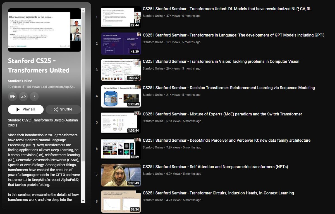
Task: Click Stanford Online under the 26K views video
Action: 153,68
